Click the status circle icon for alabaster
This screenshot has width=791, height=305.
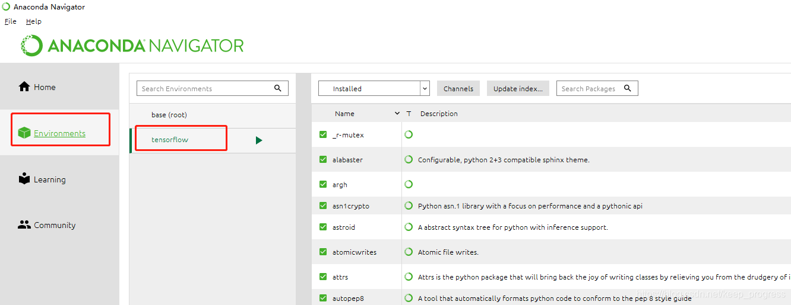tap(409, 159)
